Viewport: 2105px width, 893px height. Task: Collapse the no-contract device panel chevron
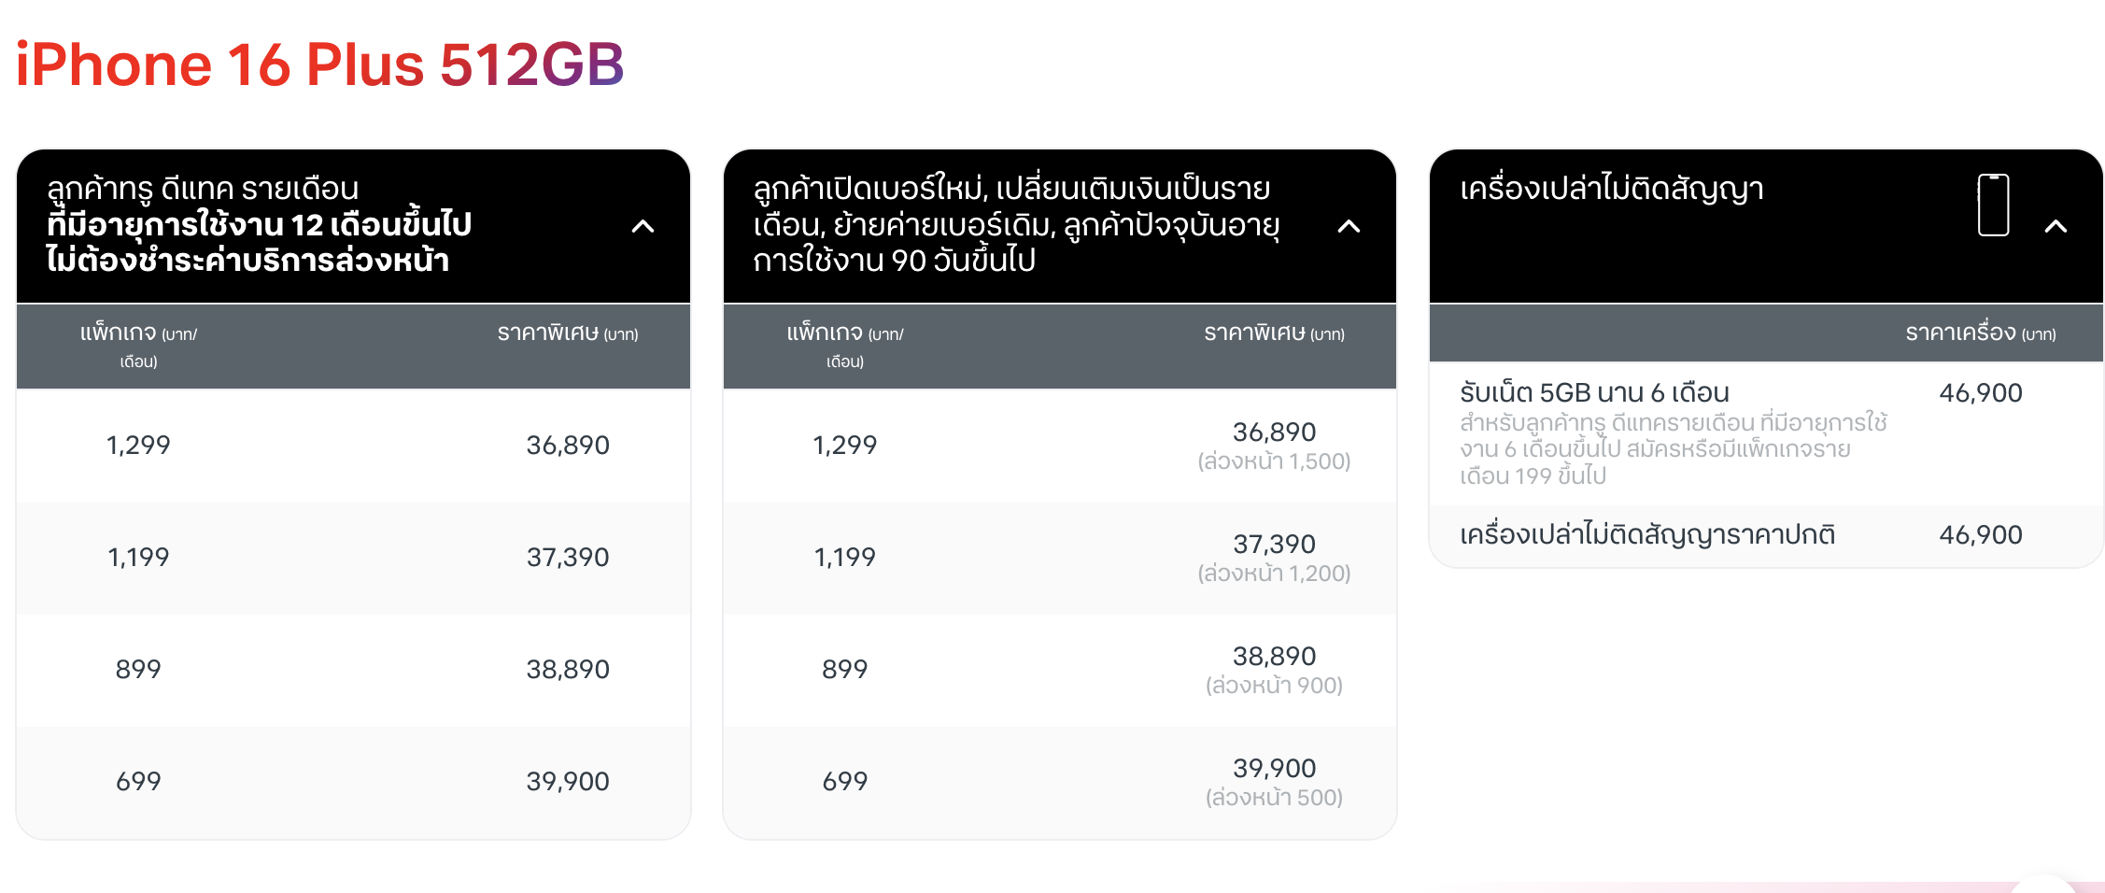[2056, 226]
